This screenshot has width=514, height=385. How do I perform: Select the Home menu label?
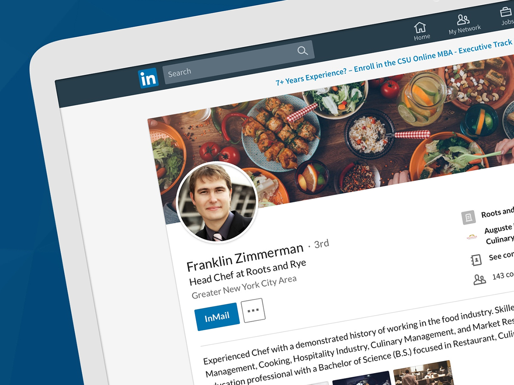point(422,37)
